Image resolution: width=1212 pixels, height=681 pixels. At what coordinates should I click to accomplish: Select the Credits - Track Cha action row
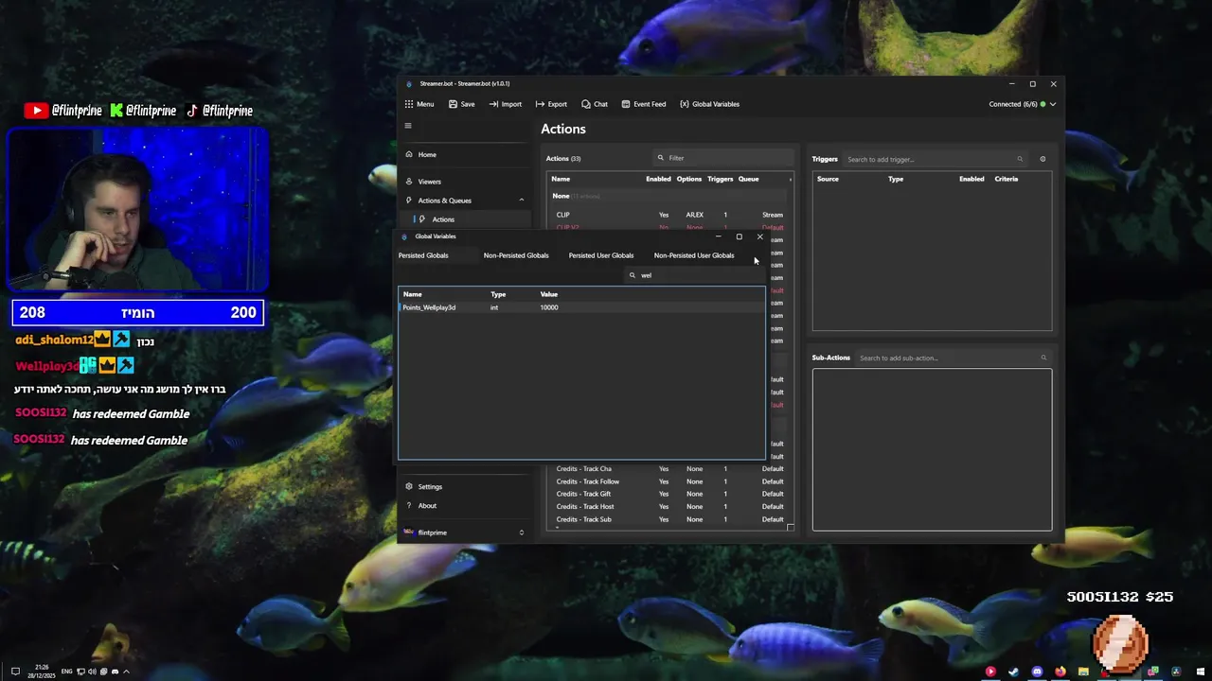(x=670, y=469)
